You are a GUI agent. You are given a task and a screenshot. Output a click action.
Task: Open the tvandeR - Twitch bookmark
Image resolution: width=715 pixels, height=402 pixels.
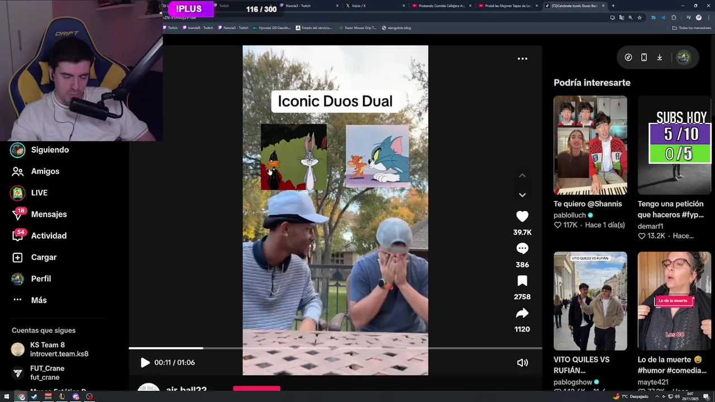pos(197,28)
